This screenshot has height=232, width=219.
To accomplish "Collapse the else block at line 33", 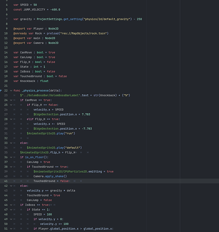I will coord(11,143).
